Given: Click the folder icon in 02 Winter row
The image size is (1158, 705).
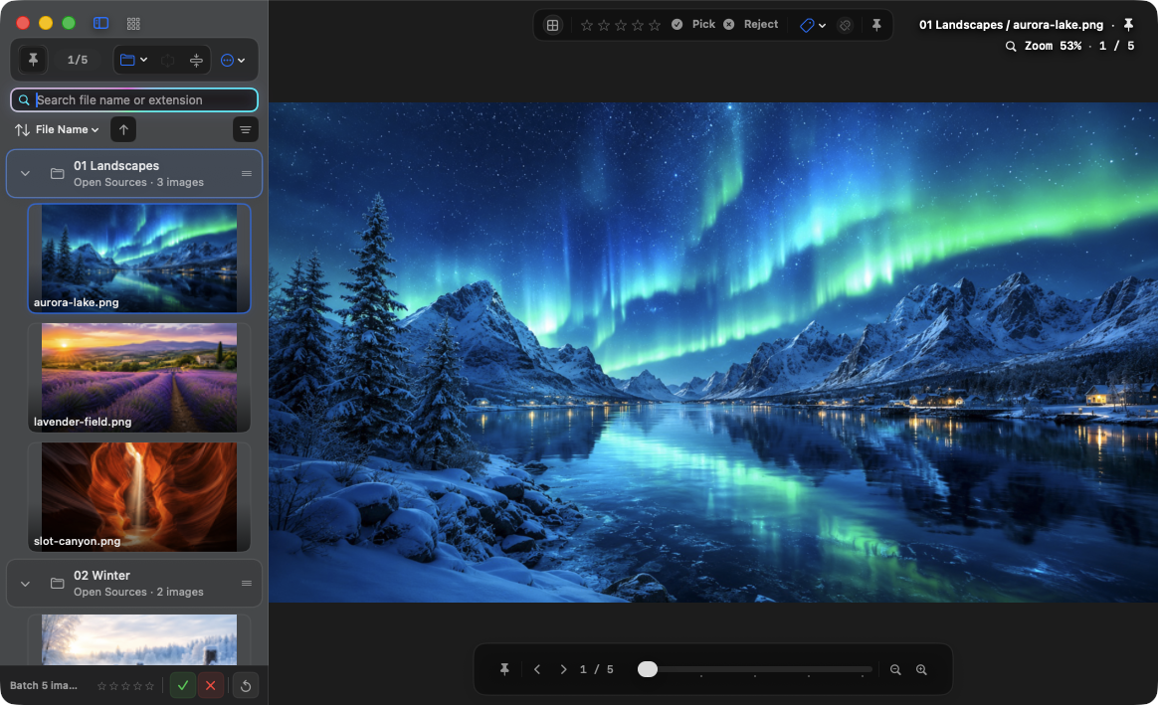Looking at the screenshot, I should (x=57, y=584).
